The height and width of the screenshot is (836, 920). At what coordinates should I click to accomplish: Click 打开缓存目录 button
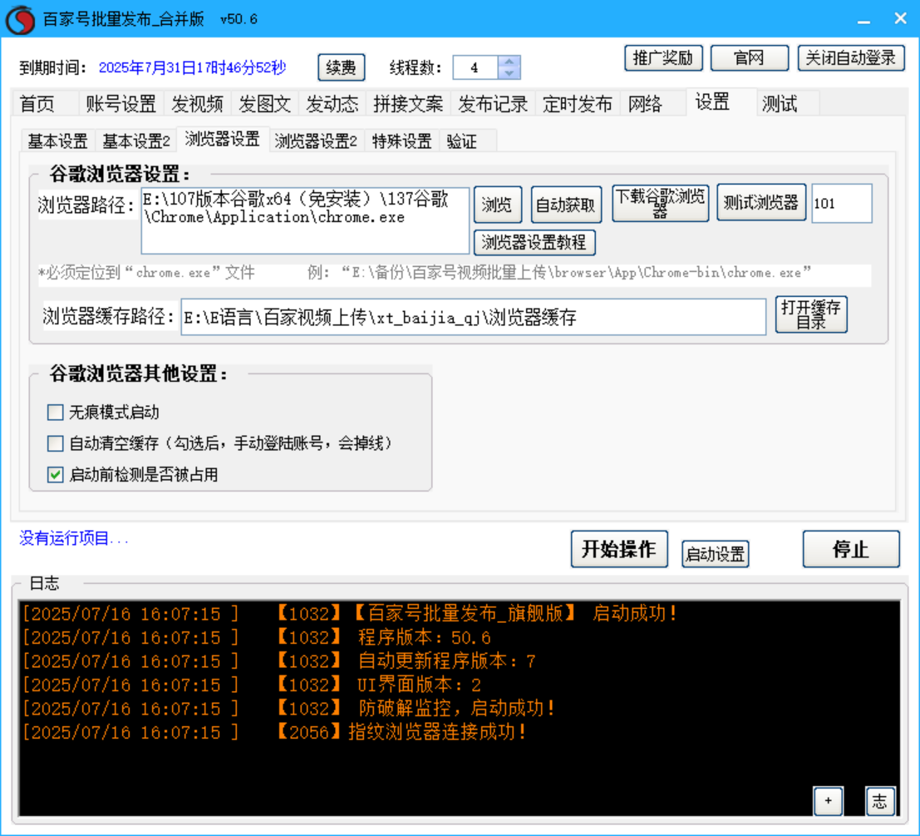click(x=811, y=314)
